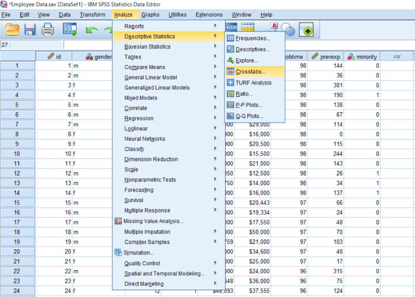Click the Print toolbar icon

[48, 29]
